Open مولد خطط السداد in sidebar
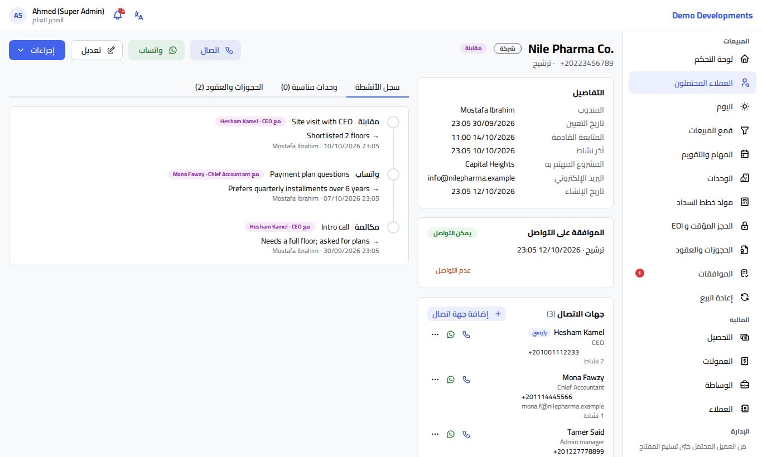The width and height of the screenshot is (762, 457). point(692,202)
